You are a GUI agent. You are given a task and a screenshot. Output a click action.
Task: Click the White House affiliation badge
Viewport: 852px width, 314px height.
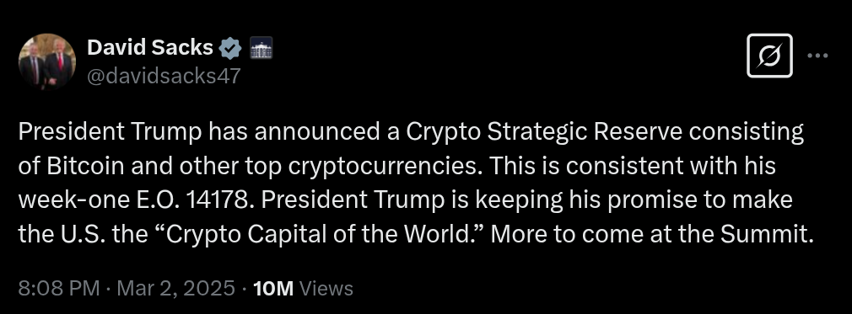point(261,48)
